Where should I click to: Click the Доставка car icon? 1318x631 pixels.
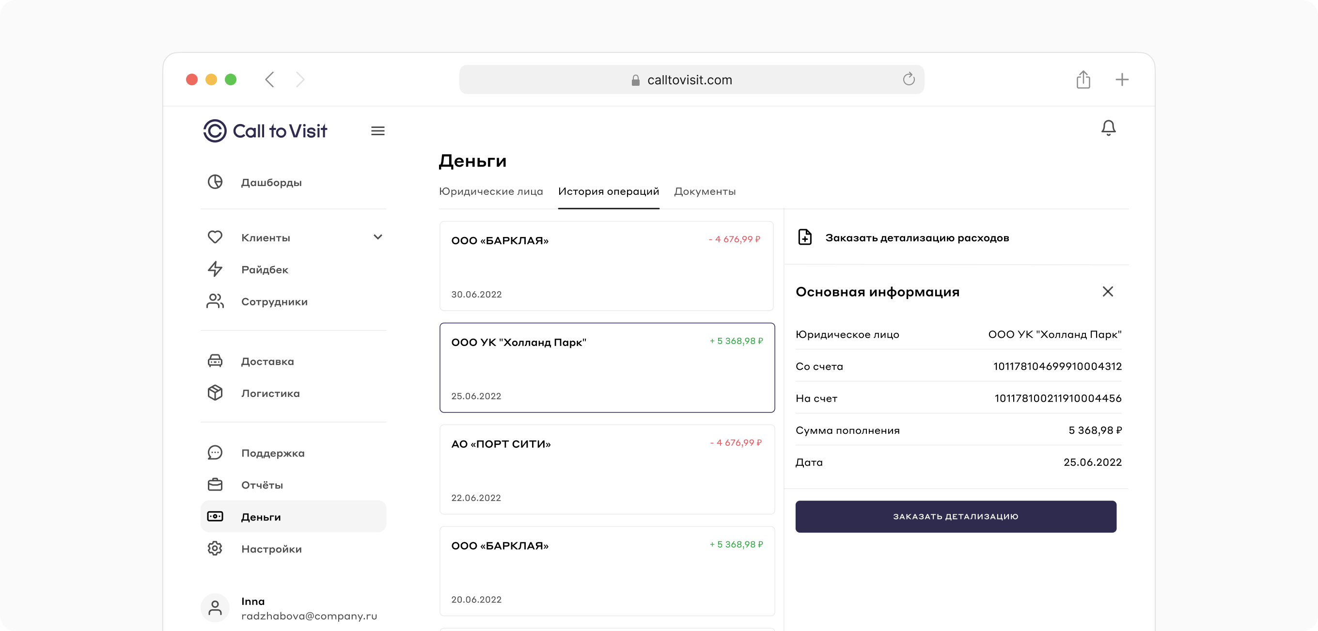pos(215,362)
